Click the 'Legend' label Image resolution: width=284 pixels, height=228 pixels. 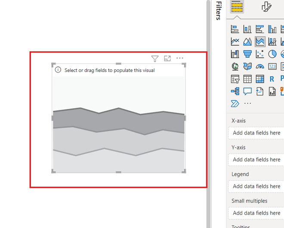[x=240, y=174]
